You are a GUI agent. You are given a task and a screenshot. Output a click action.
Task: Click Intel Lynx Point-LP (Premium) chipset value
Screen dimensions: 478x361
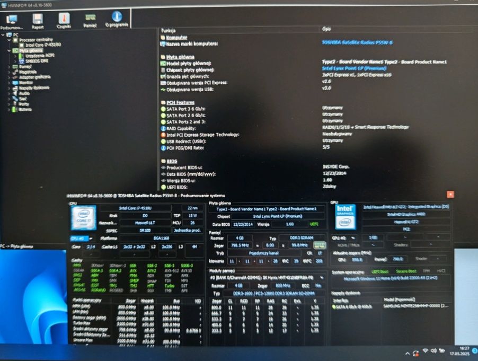(x=354, y=68)
